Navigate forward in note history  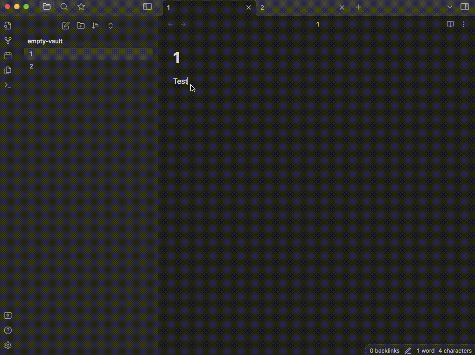pyautogui.click(x=183, y=24)
